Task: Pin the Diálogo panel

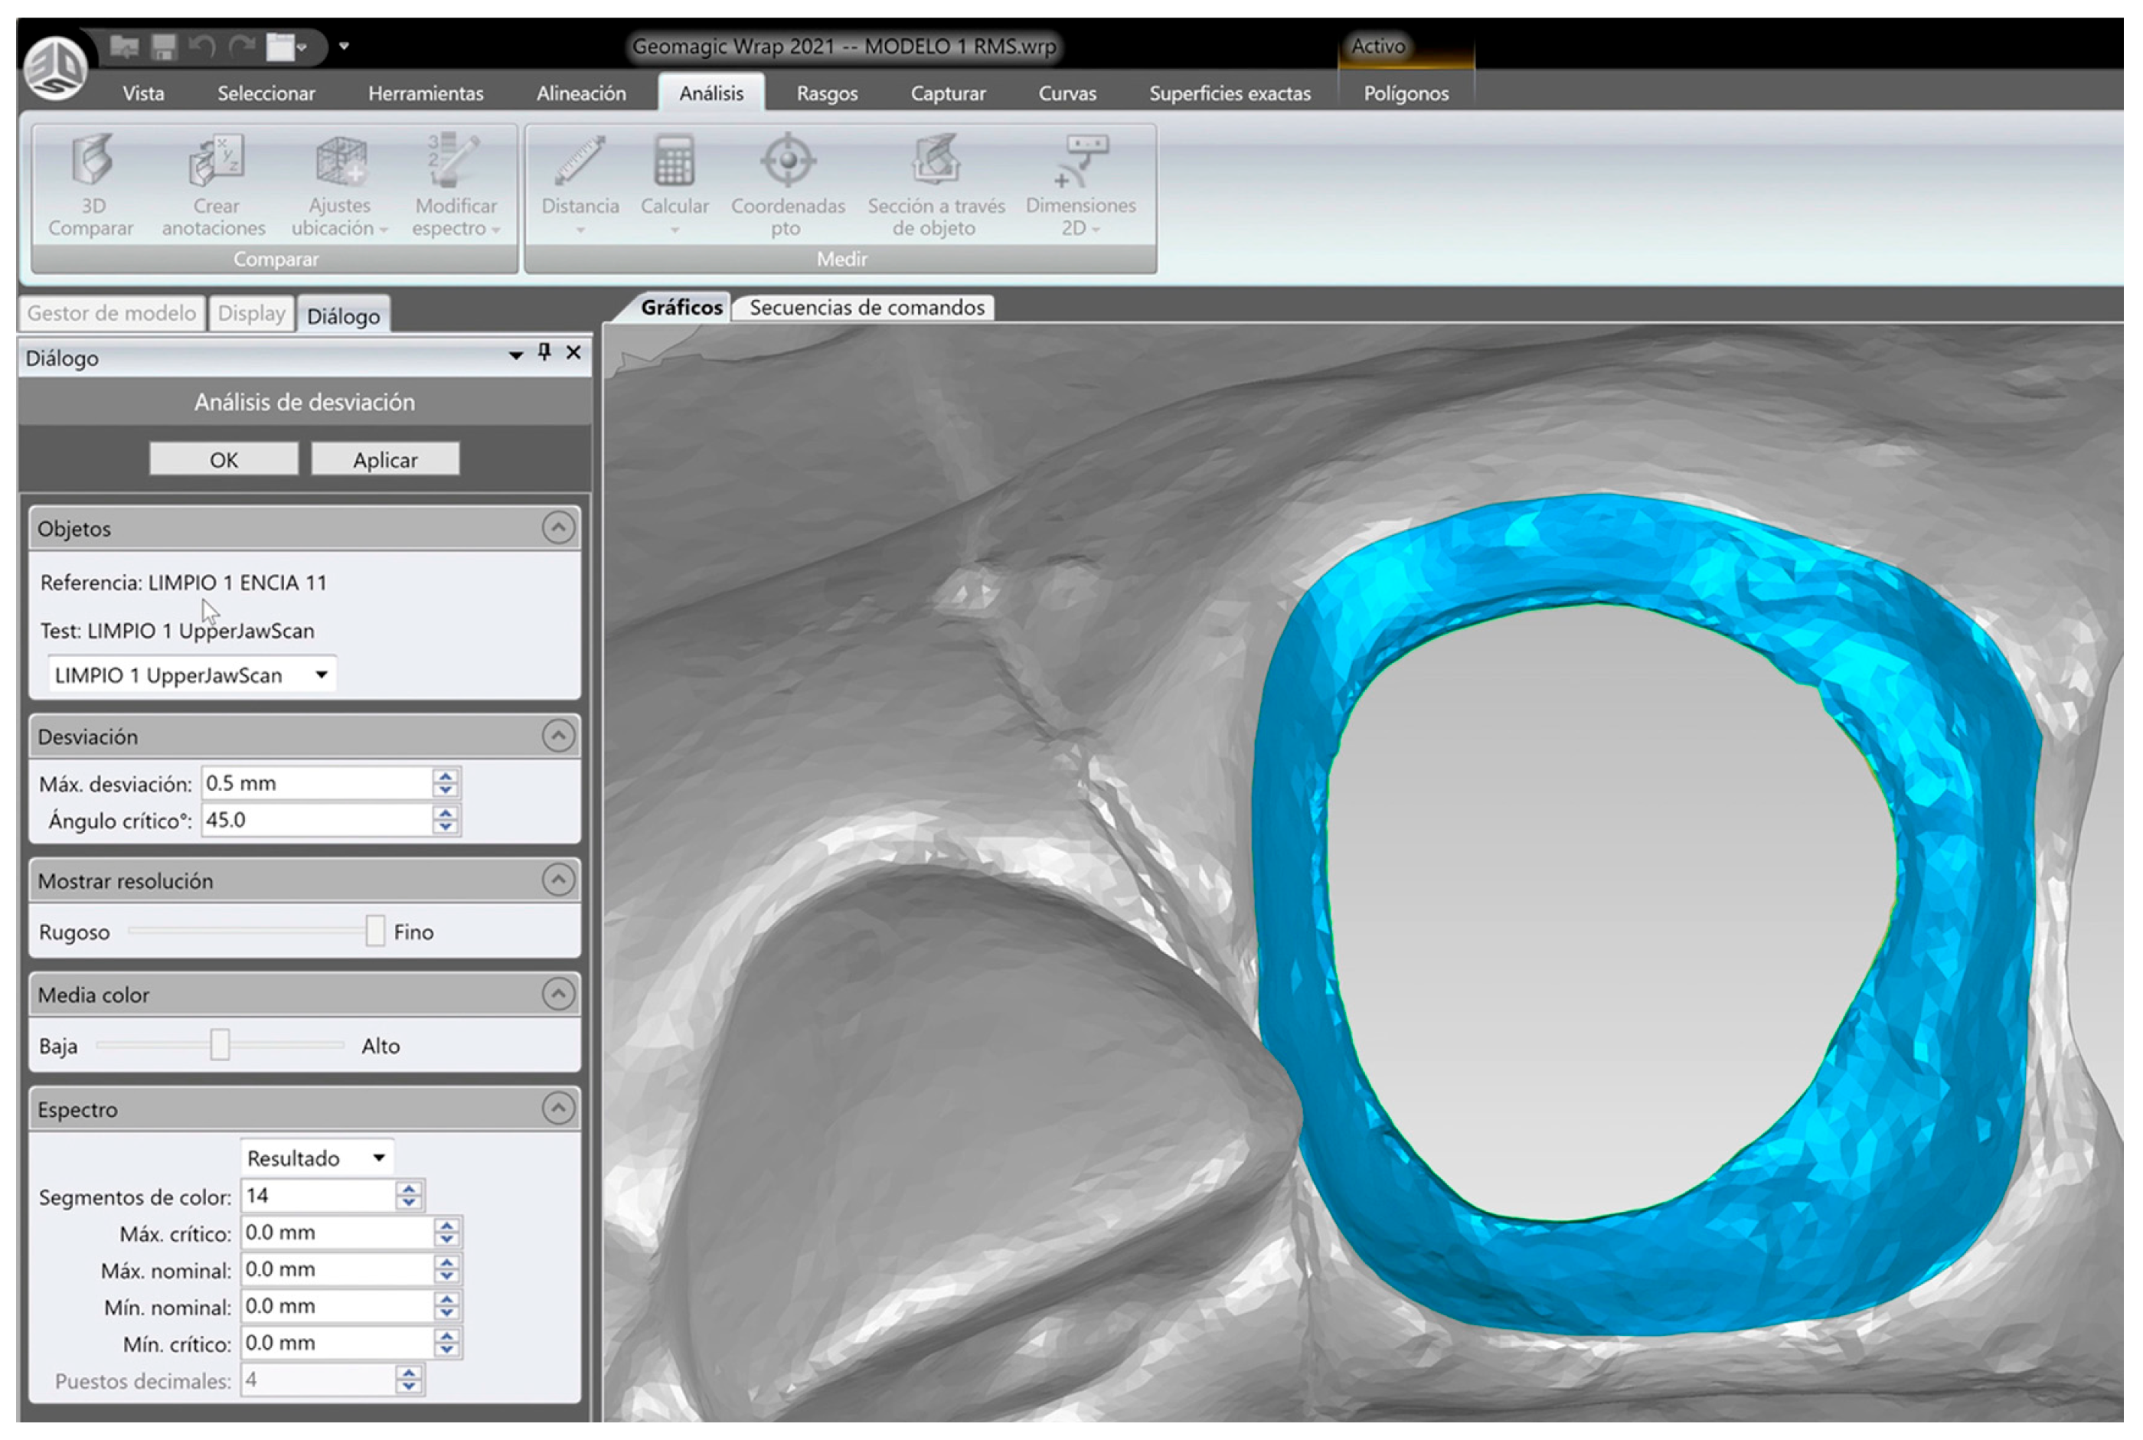Action: 544,353
